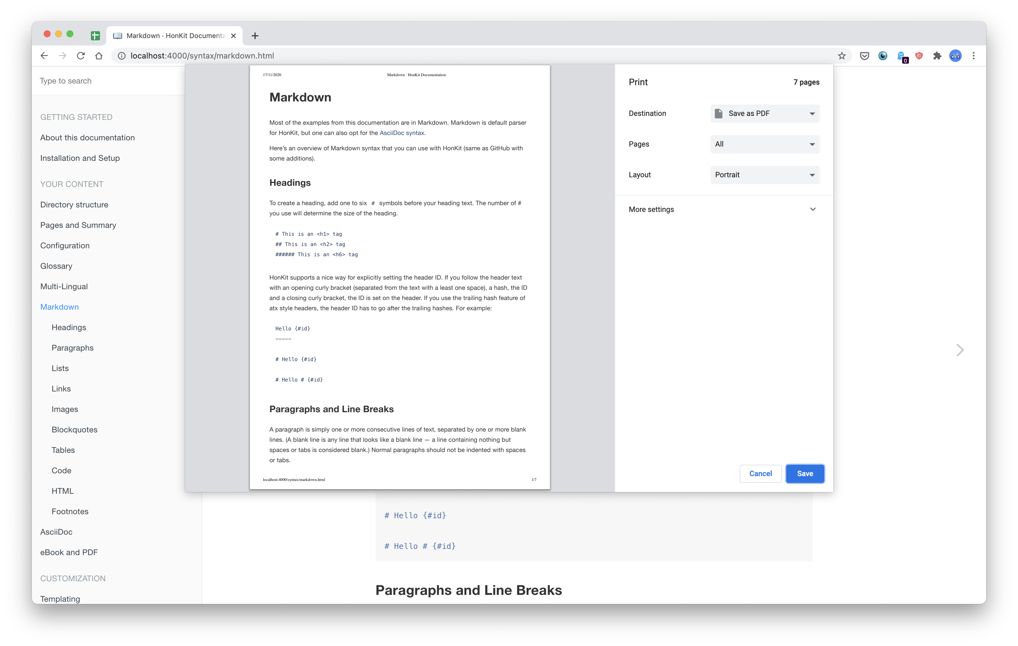Viewport: 1018px width, 646px height.
Task: Open the Pocket extension icon
Action: pos(864,56)
